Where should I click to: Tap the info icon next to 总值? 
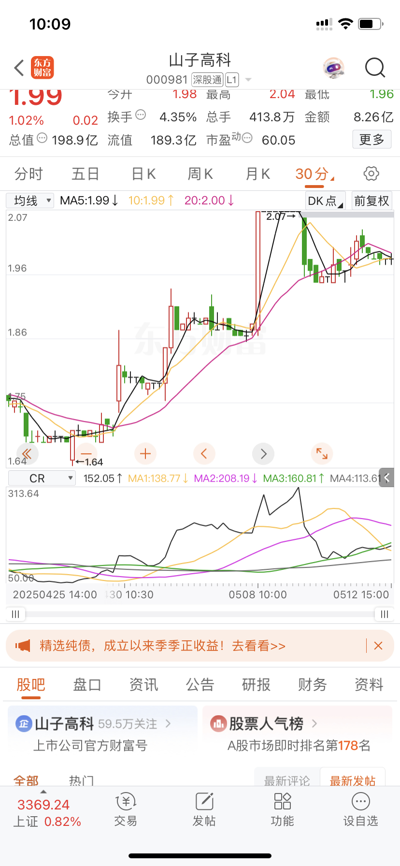click(42, 138)
